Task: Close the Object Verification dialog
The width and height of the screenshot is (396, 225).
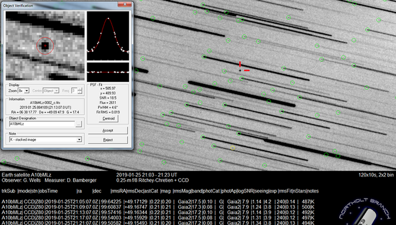Action: 125,5
